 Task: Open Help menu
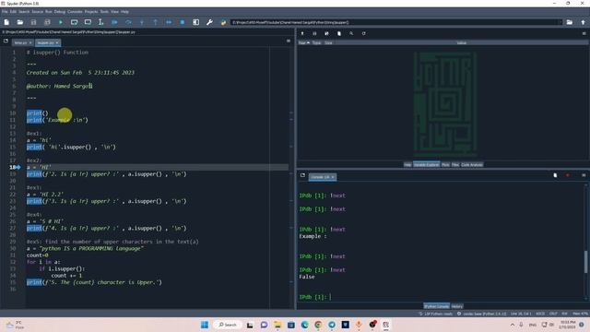click(x=125, y=12)
